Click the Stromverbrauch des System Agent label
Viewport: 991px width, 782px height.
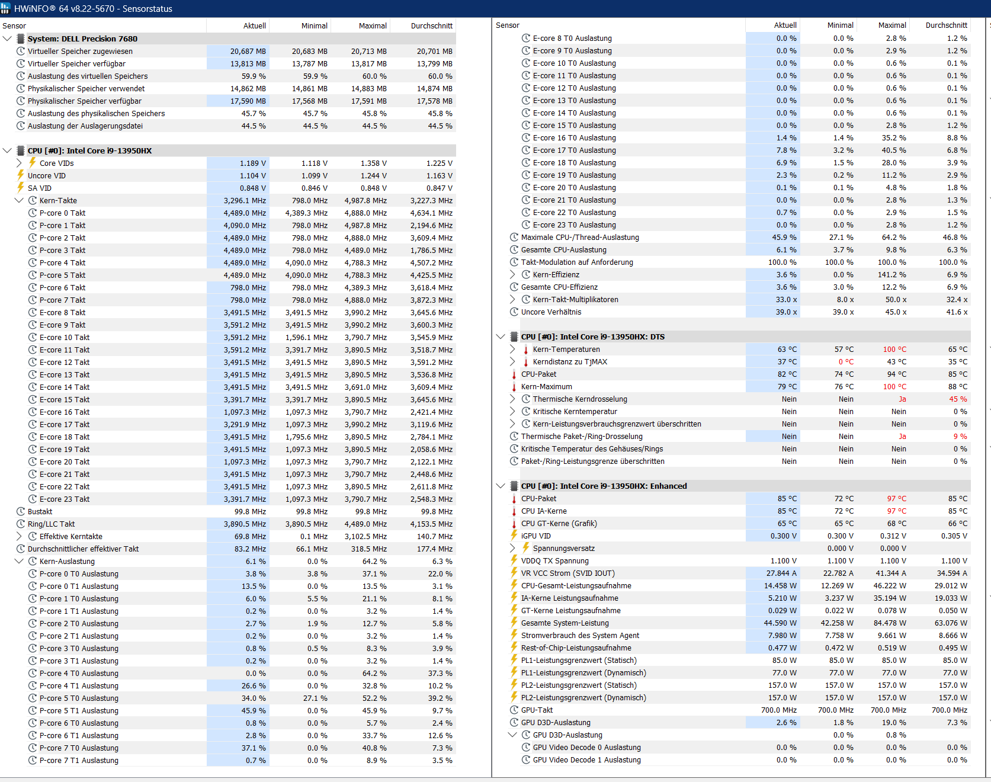coord(580,636)
